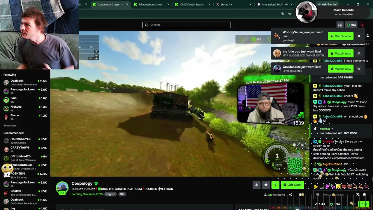
Task: Mute the Interaction BotRix tab audio icon
Action: 286,4
